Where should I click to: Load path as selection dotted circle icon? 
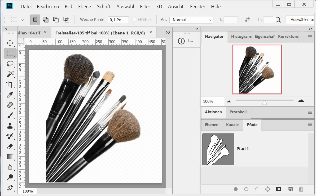point(257,189)
